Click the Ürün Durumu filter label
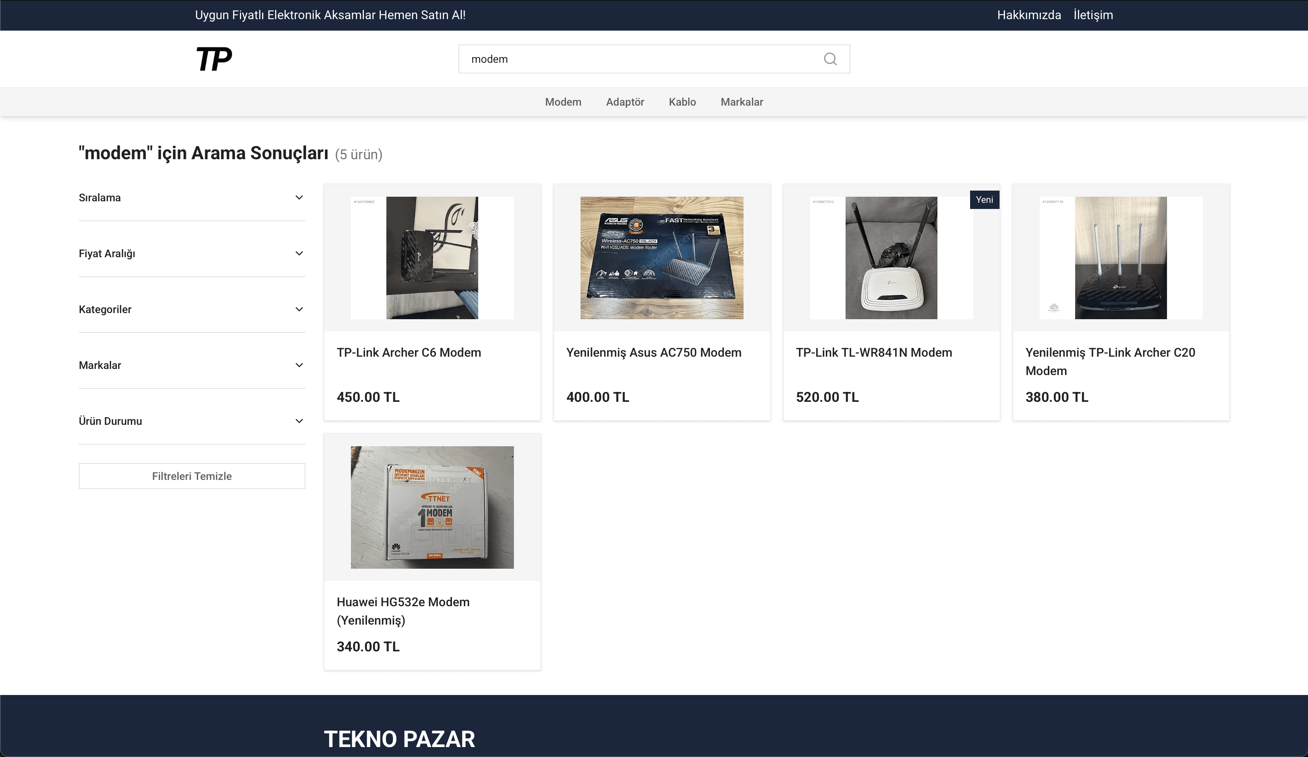The height and width of the screenshot is (757, 1308). point(110,421)
